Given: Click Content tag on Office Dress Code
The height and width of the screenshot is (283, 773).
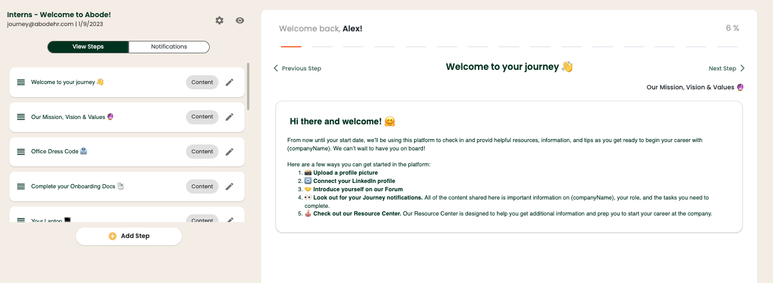Looking at the screenshot, I should coord(202,152).
